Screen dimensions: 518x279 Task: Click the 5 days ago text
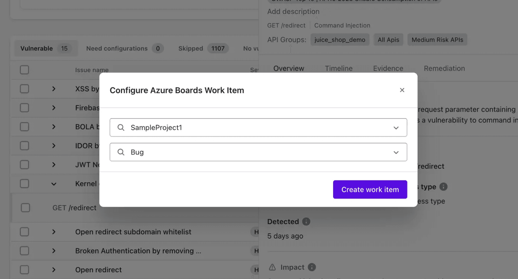285,236
